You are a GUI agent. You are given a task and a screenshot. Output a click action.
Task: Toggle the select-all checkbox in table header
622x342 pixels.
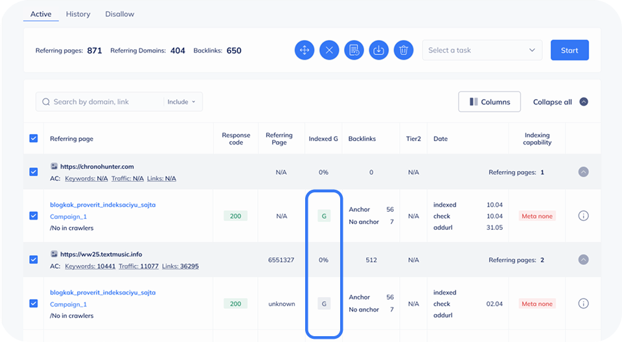click(x=34, y=138)
